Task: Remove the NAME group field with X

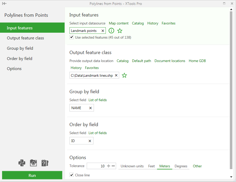Action: 90,108
